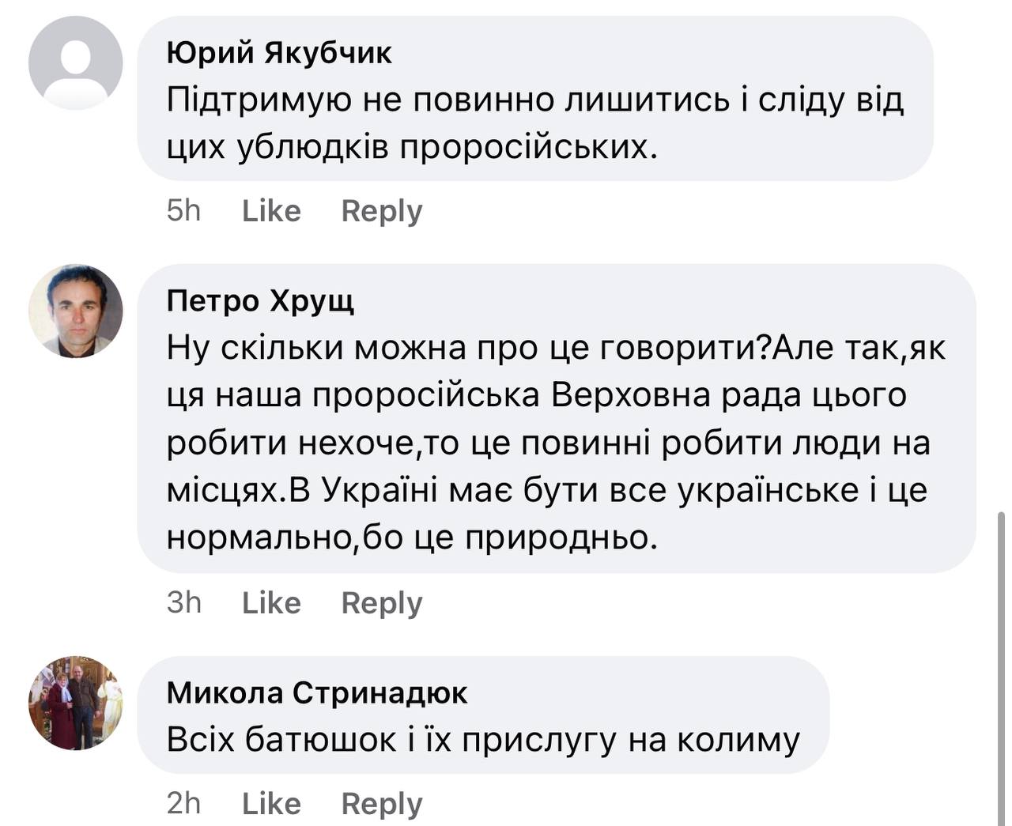The image size is (1012, 826).
Task: Reply to Петро Хрущ's comment
Action: coord(382,603)
